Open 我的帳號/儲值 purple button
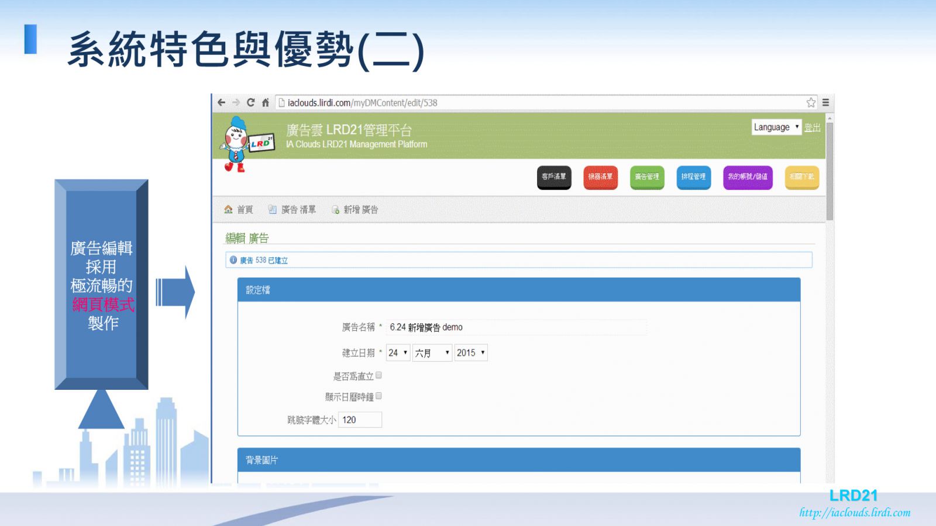The image size is (936, 526). pos(748,177)
